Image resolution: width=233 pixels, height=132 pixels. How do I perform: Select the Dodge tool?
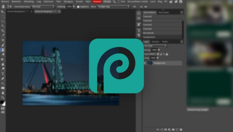coord(3,69)
